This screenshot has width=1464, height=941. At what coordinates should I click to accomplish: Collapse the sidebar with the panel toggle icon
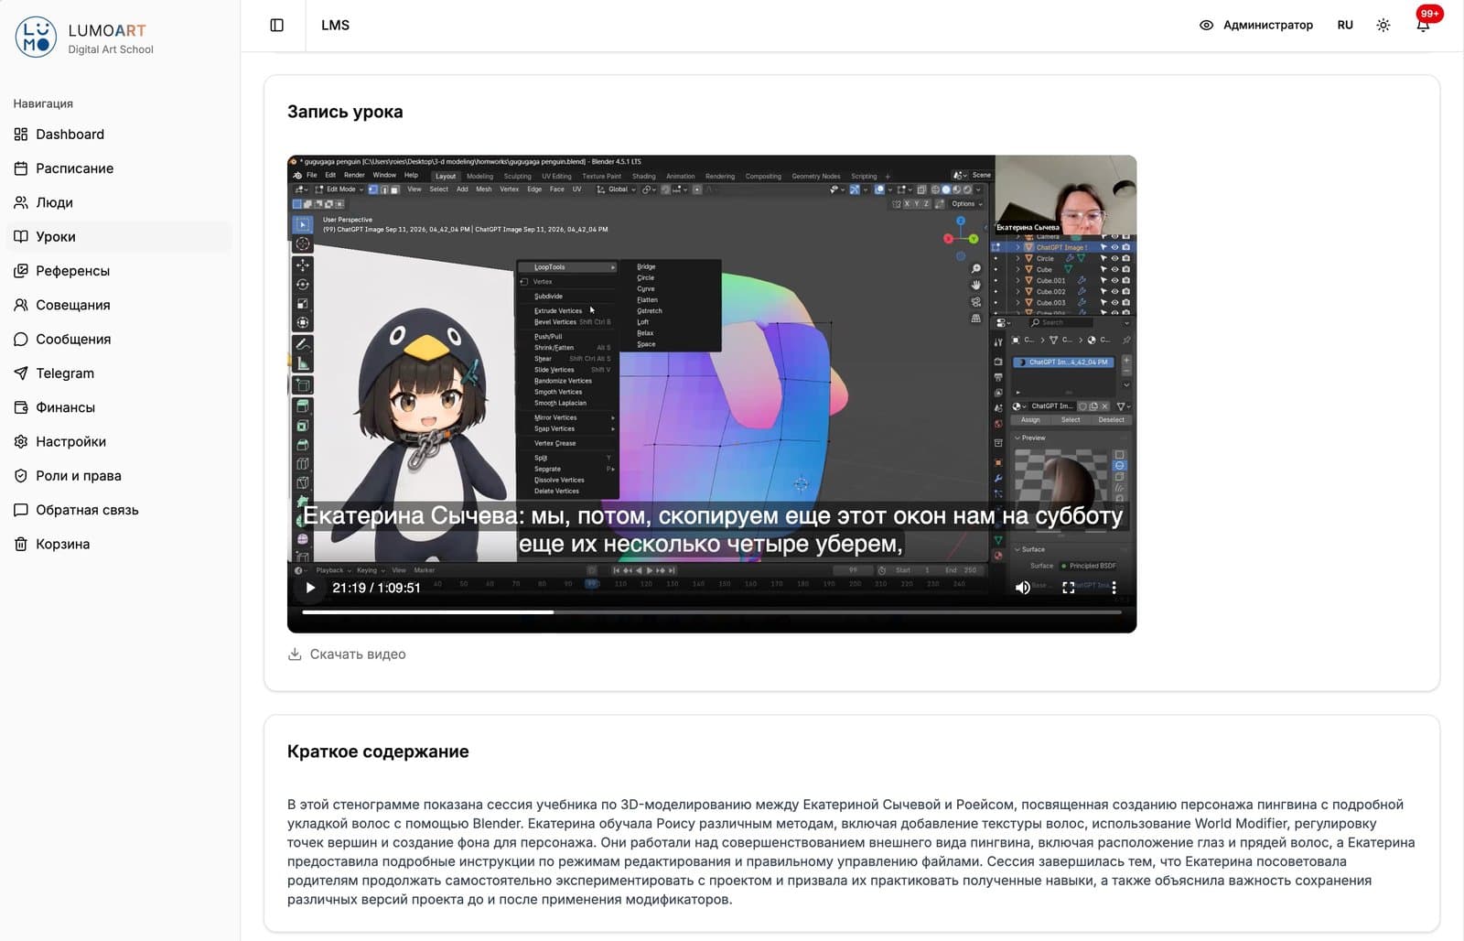(x=277, y=26)
